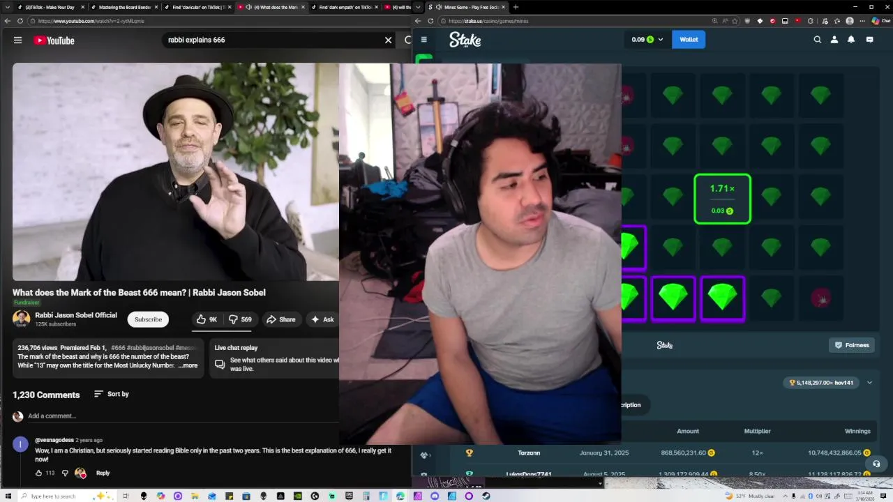Expand video description with ...more
The height and width of the screenshot is (502, 893).
tap(188, 365)
